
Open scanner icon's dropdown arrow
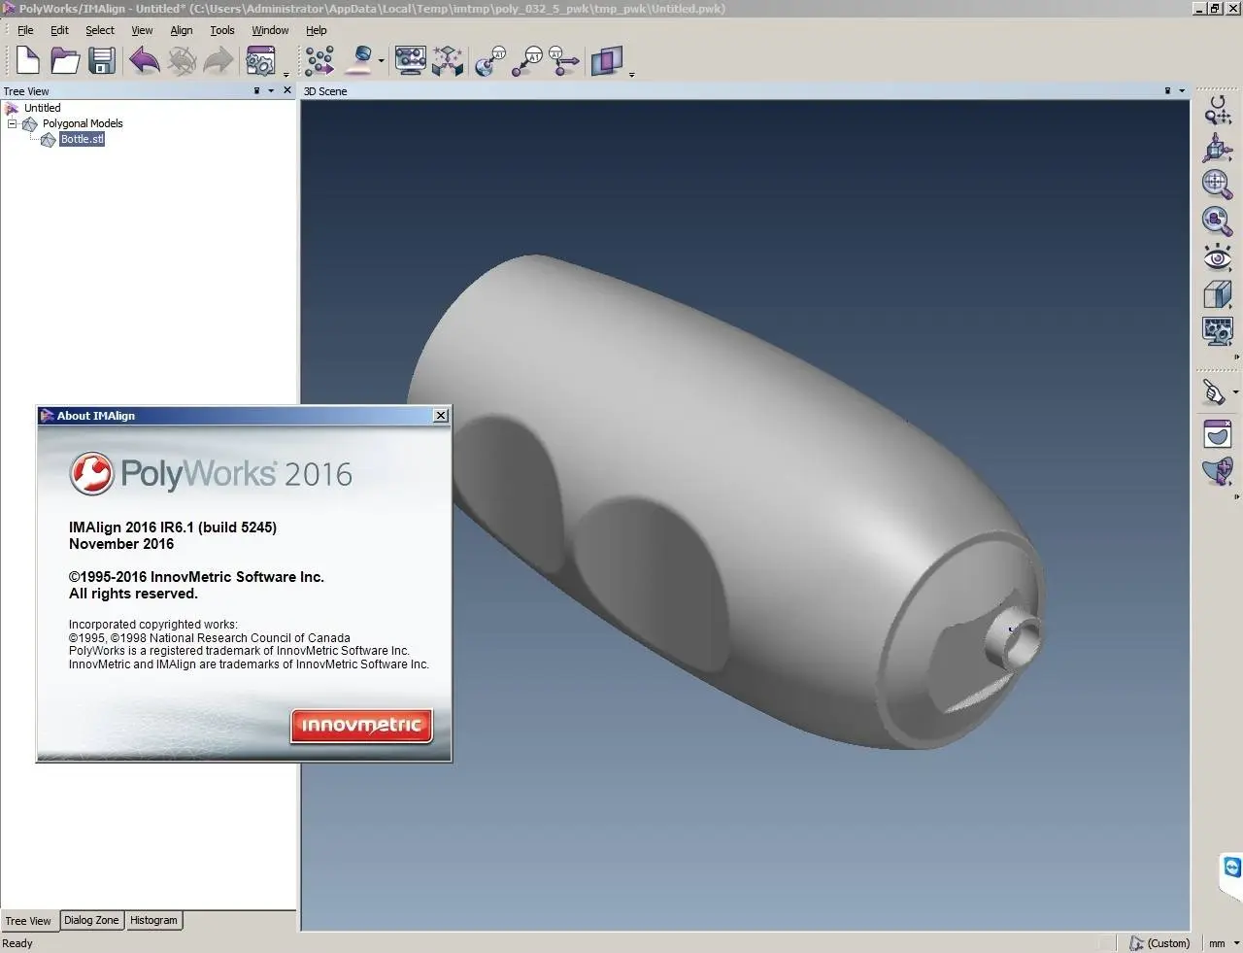tap(382, 61)
